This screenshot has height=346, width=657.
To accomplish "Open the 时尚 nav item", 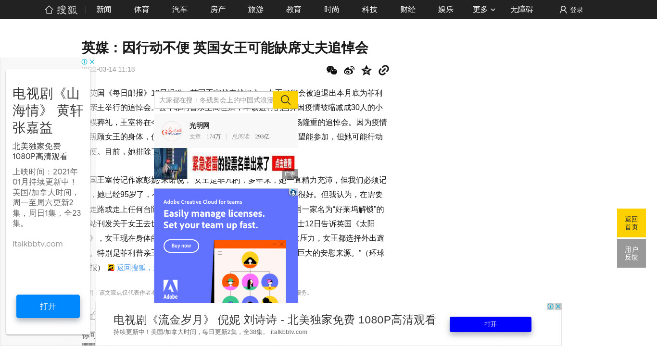I will pyautogui.click(x=332, y=10).
